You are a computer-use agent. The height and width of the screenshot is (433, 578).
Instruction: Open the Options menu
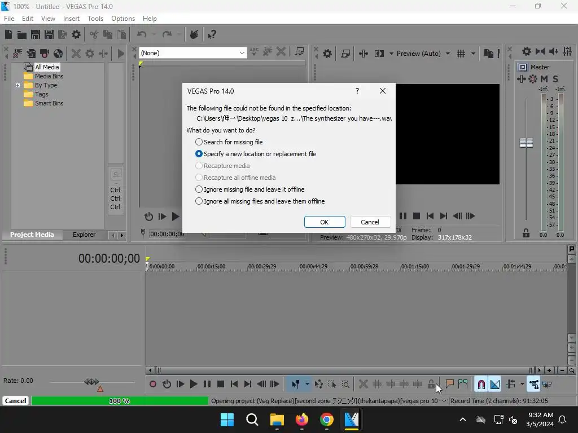122,19
